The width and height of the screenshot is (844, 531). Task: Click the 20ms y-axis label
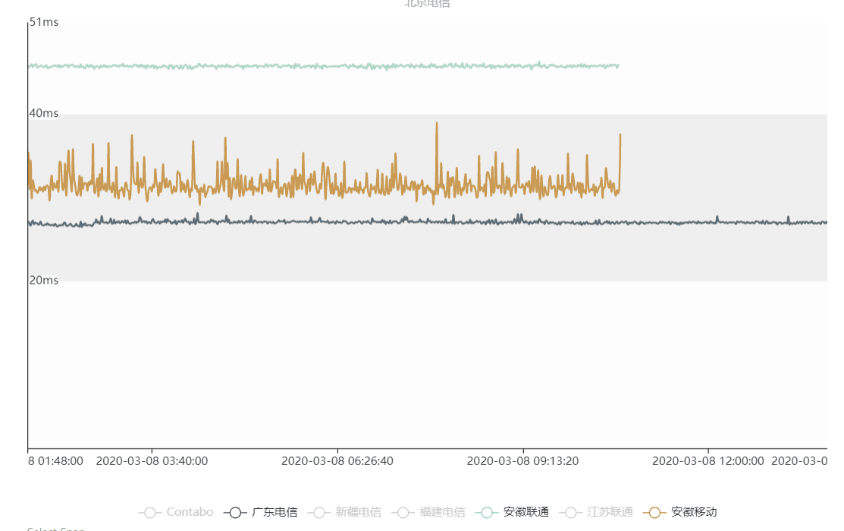[x=44, y=281]
